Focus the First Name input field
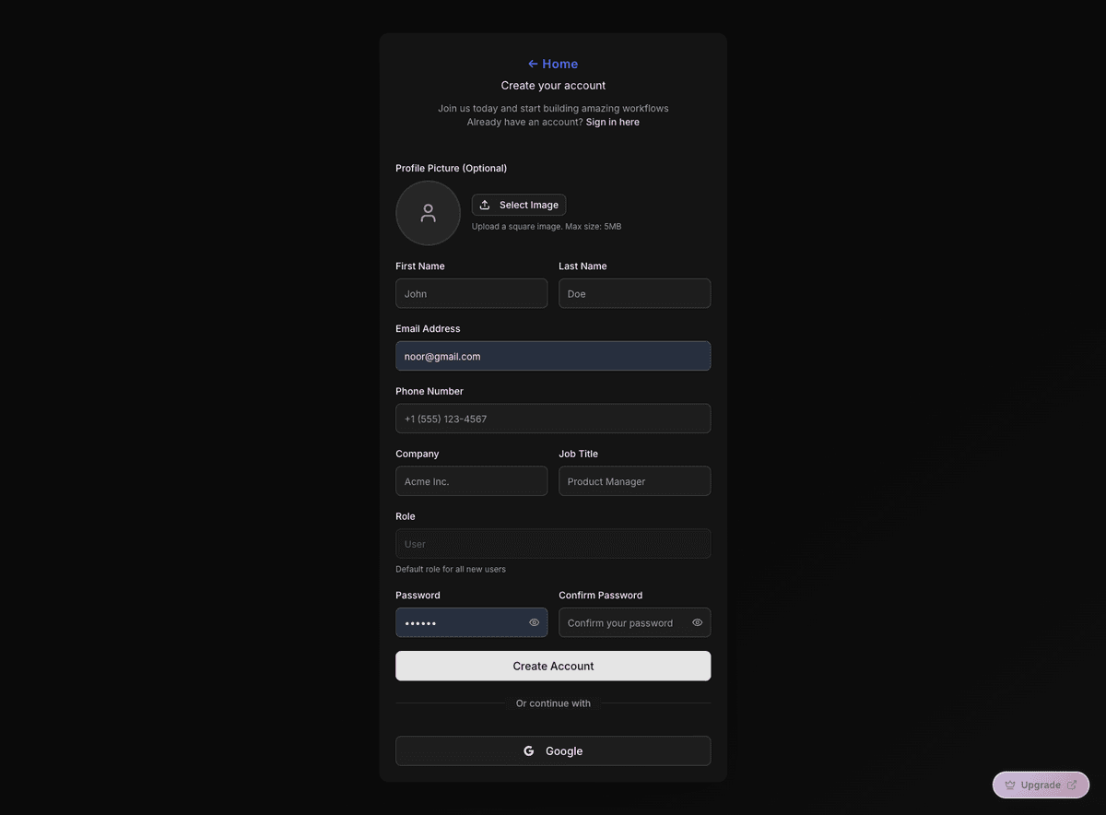This screenshot has width=1106, height=815. coord(471,294)
